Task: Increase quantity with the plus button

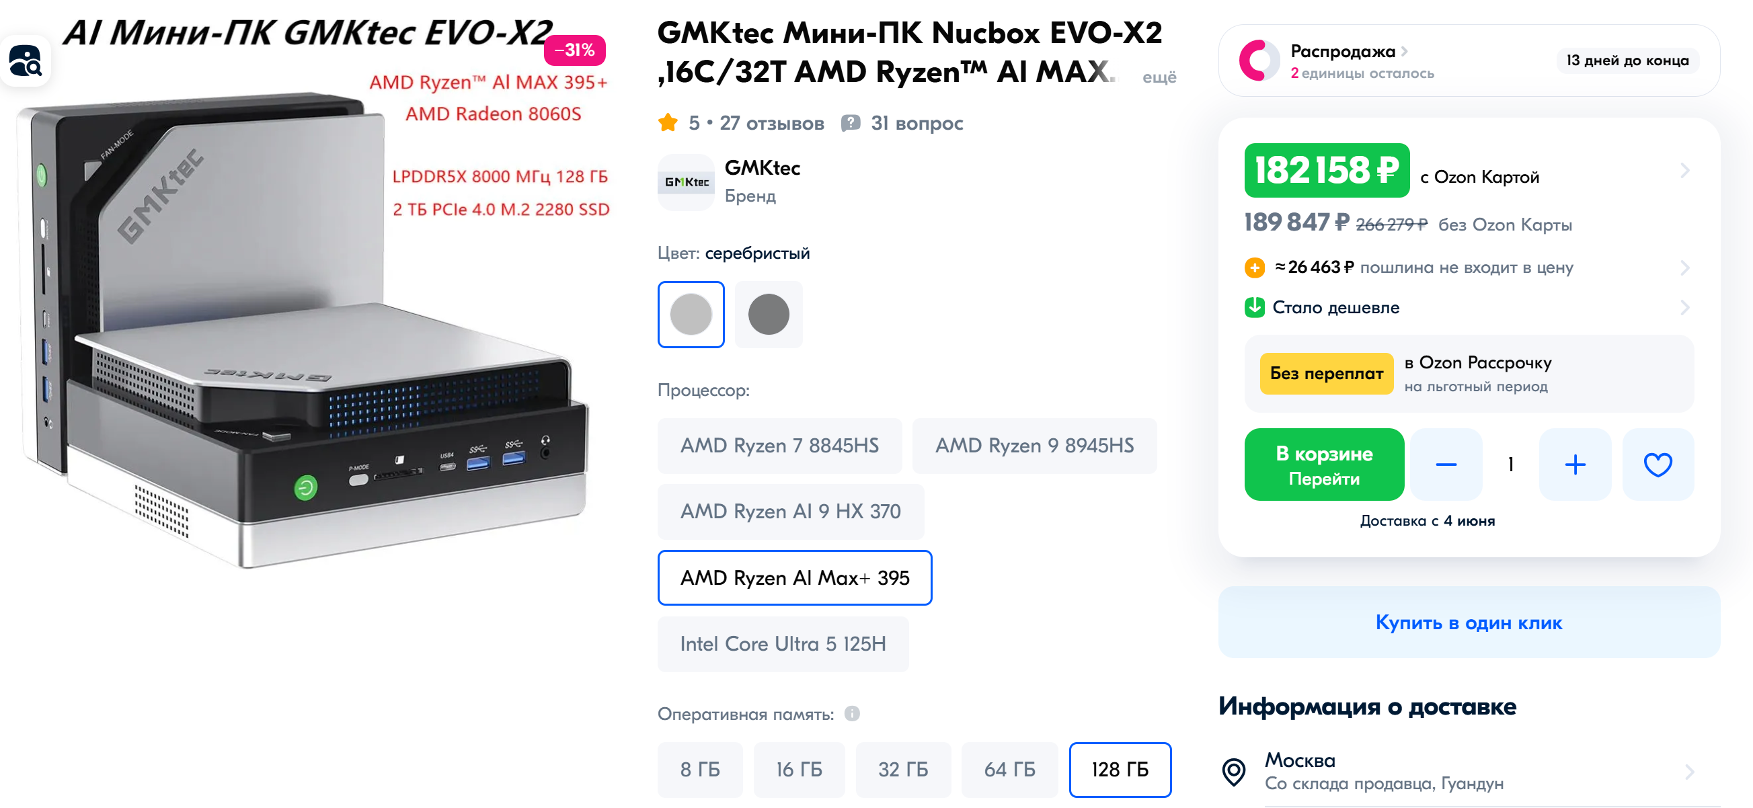Action: (x=1575, y=464)
